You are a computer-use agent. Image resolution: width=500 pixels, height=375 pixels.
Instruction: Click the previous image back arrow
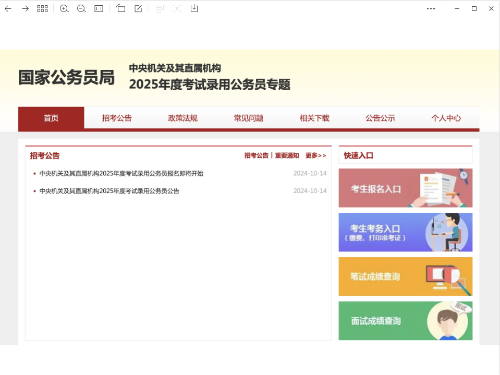coord(8,8)
